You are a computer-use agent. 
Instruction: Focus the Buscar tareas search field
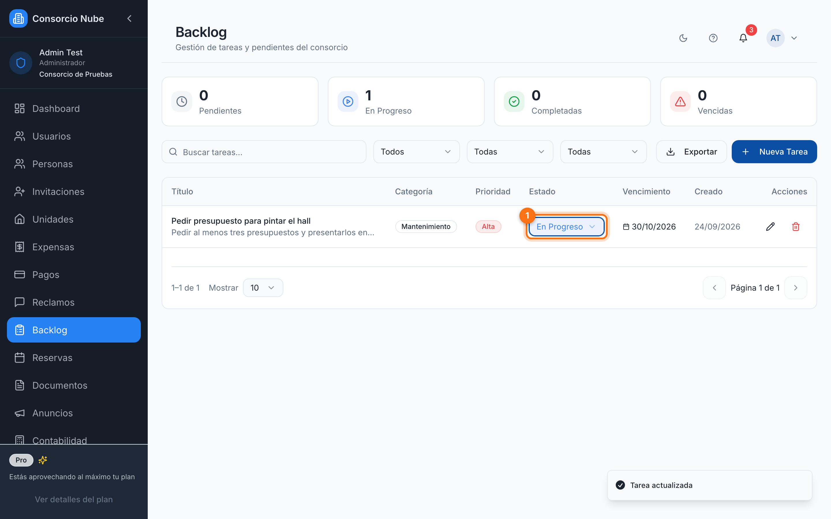(264, 152)
